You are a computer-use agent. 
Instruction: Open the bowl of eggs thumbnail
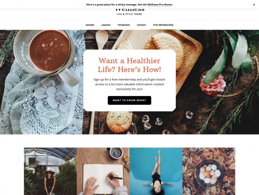point(209,171)
